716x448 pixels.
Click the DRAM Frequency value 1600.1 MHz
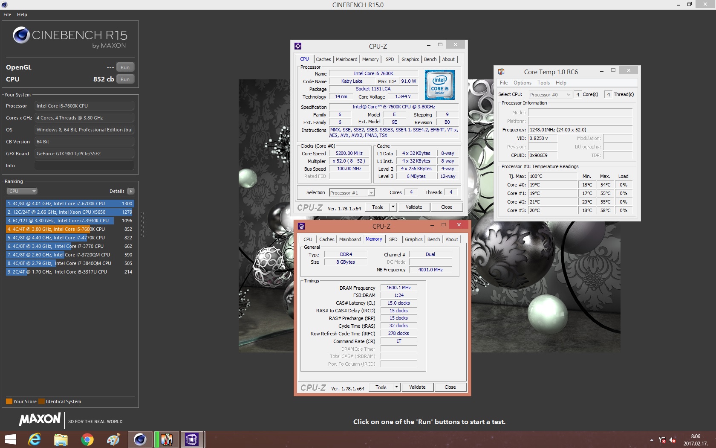(398, 288)
